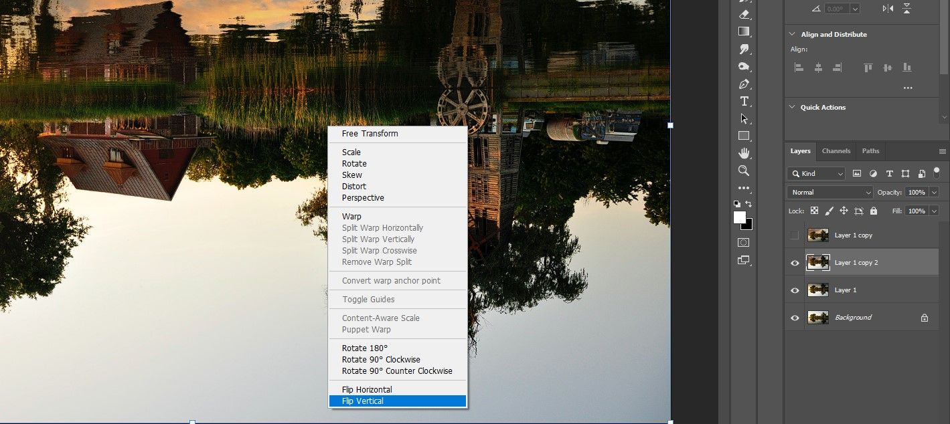Lock all layer attributes
Viewport: 950px width, 424px height.
(874, 211)
